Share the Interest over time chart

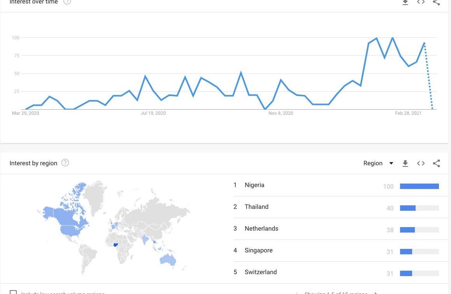click(x=436, y=2)
